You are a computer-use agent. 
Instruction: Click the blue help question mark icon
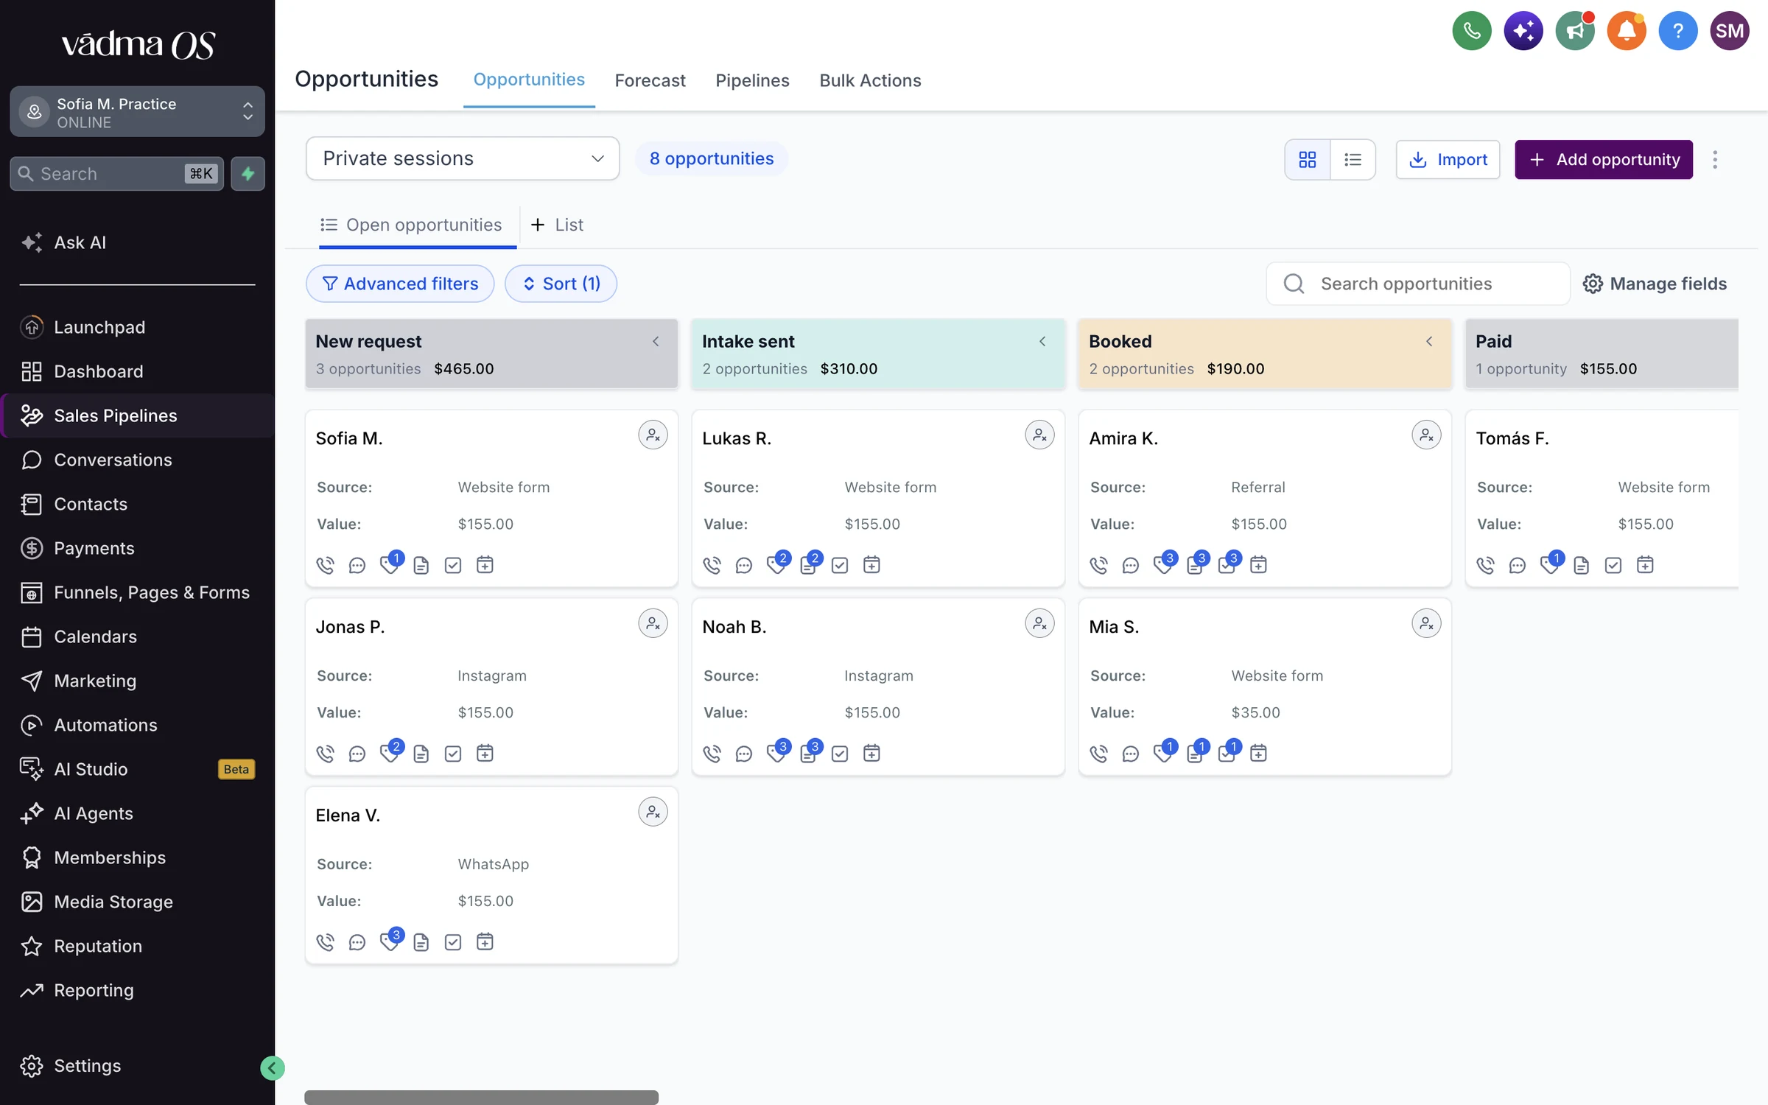pos(1677,31)
